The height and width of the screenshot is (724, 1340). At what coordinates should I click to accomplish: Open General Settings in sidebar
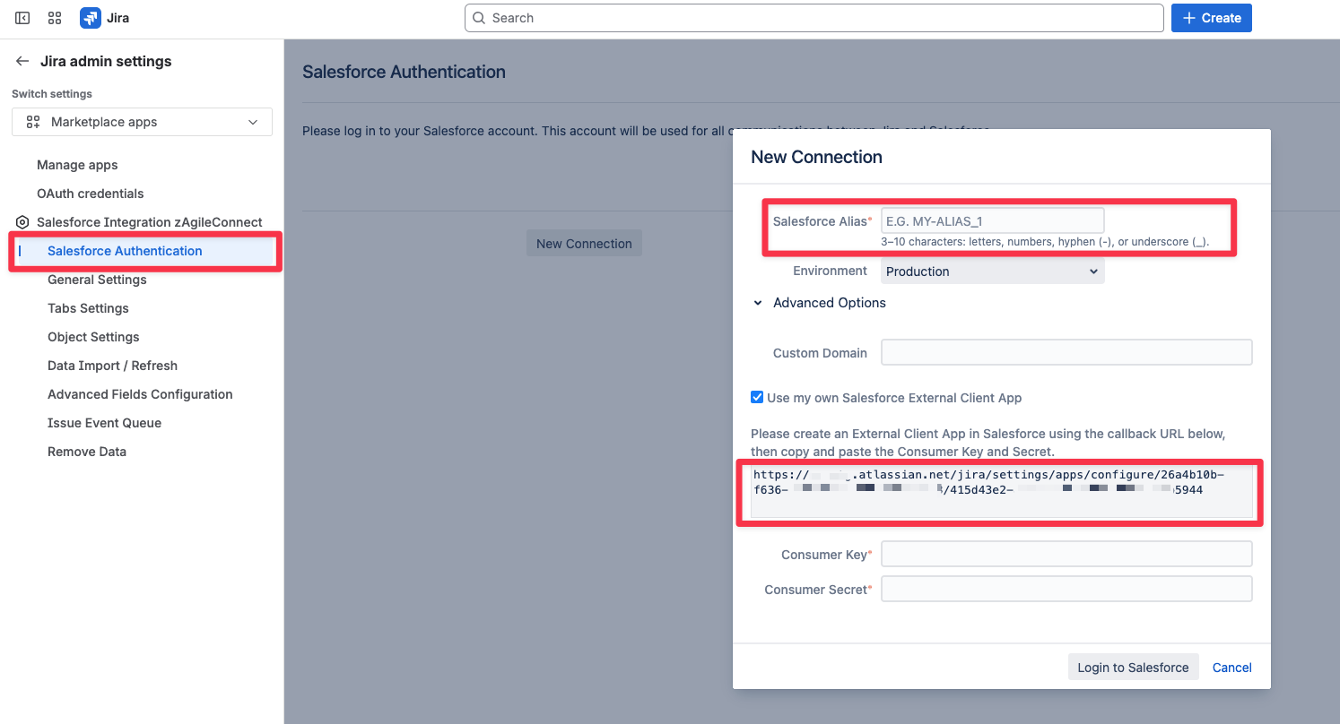pos(97,280)
